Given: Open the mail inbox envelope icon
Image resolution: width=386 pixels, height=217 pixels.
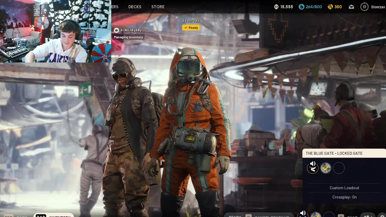Looking at the screenshot, I should [x=351, y=7].
